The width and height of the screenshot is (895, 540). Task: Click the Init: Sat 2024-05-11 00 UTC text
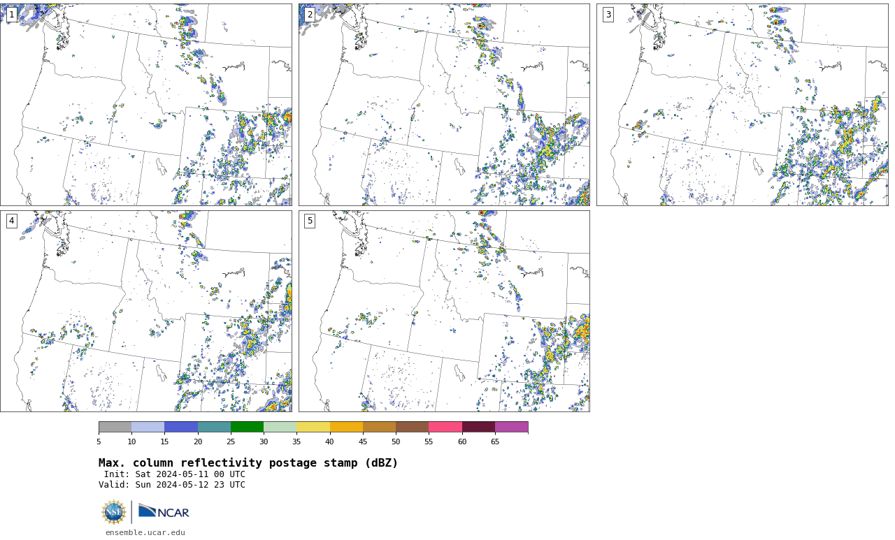(175, 474)
